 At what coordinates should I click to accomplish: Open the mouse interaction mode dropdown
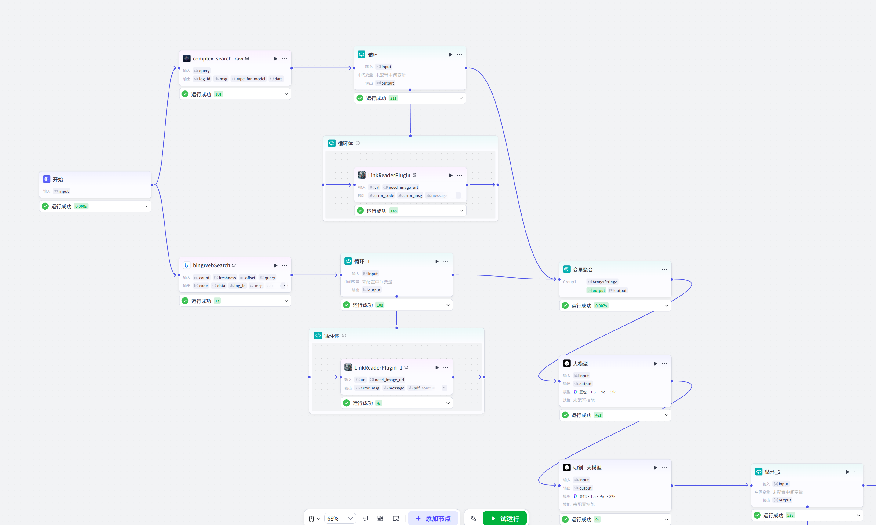314,519
